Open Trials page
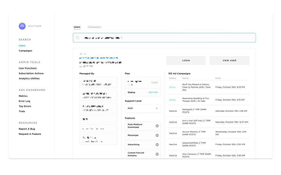 (22, 111)
